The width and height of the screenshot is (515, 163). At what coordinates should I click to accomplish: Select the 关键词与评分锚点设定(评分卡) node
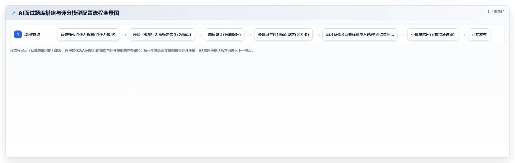[283, 34]
